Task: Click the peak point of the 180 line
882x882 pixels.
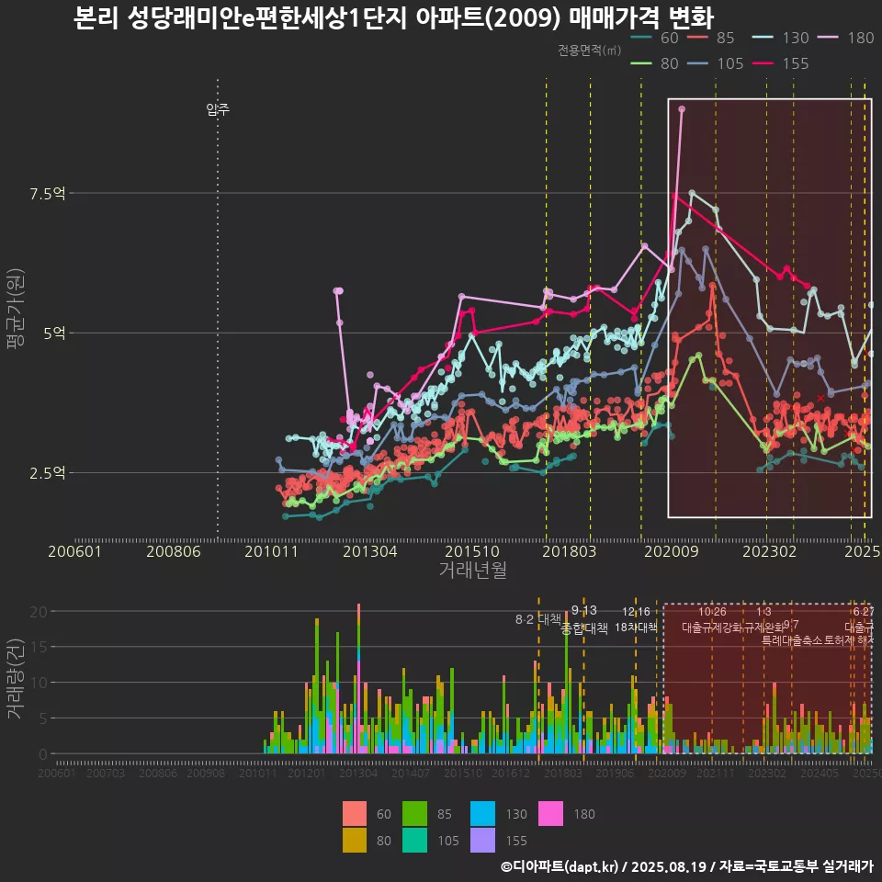Action: point(682,109)
